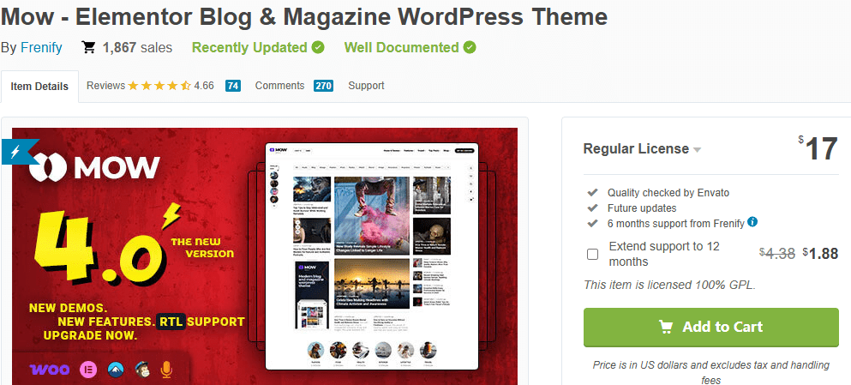Click the lightning bolt ribbon badge

[x=19, y=152]
